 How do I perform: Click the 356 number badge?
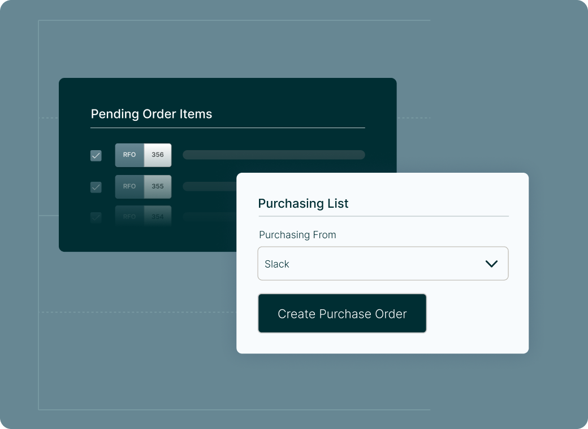158,155
